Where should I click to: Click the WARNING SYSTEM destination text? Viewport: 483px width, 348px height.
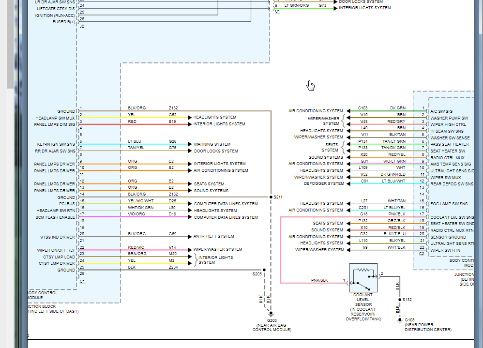[x=212, y=144]
